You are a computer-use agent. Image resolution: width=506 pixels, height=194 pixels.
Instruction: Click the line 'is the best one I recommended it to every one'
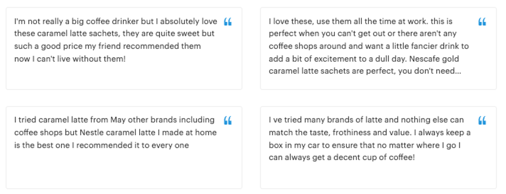(102, 145)
